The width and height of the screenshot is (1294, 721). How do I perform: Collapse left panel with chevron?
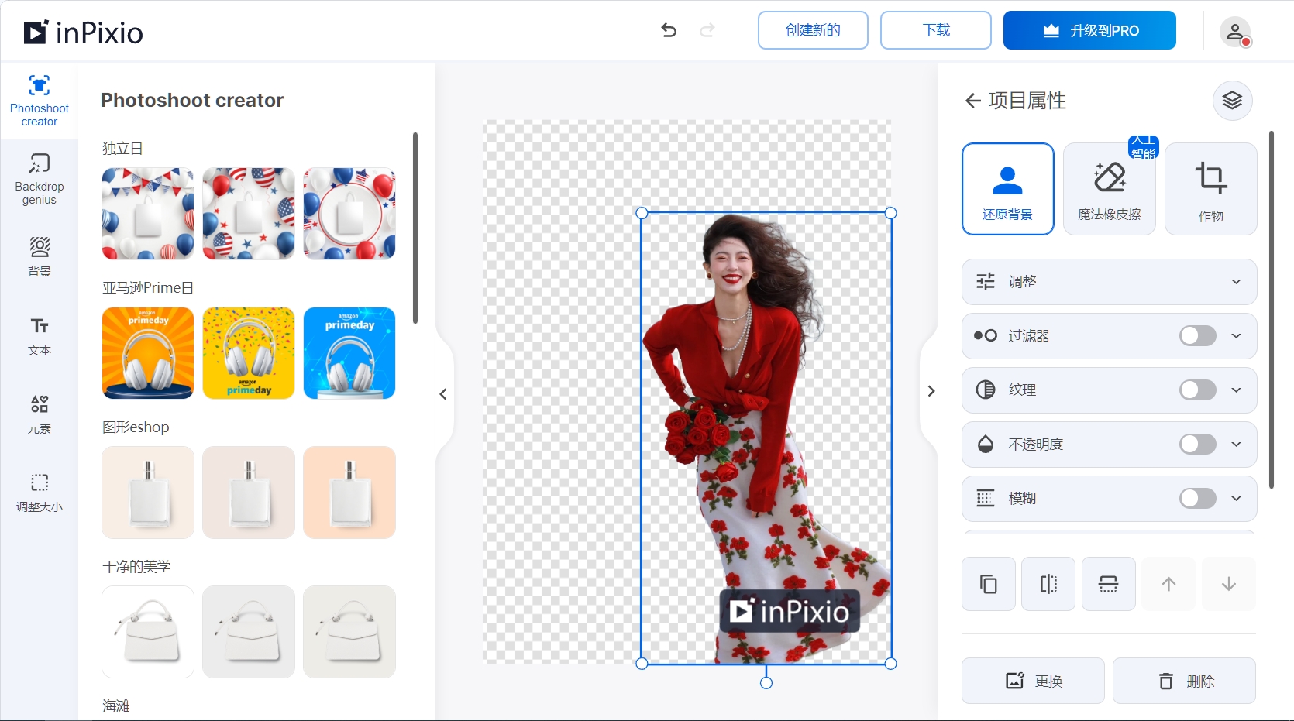pyautogui.click(x=443, y=394)
